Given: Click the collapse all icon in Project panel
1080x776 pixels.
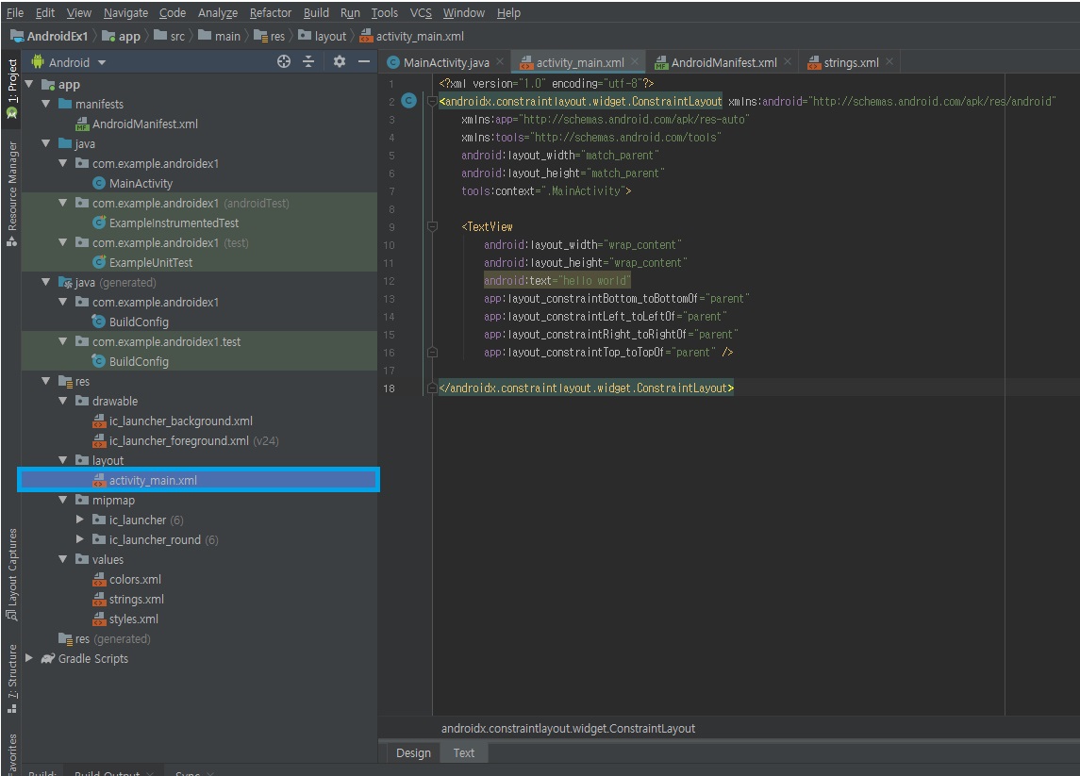Looking at the screenshot, I should coord(308,62).
